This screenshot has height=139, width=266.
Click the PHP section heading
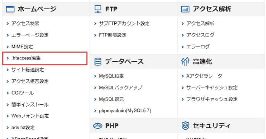point(112,126)
